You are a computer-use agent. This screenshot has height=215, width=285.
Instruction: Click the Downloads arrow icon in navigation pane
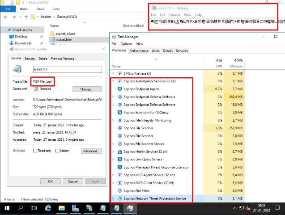point(12,43)
